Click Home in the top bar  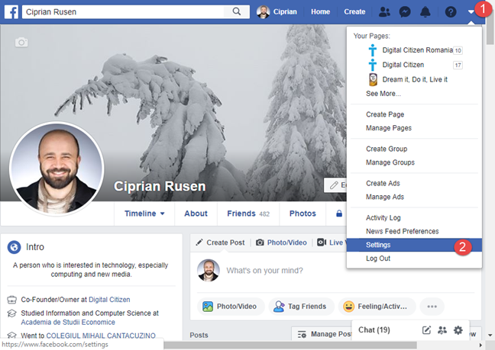click(x=320, y=12)
